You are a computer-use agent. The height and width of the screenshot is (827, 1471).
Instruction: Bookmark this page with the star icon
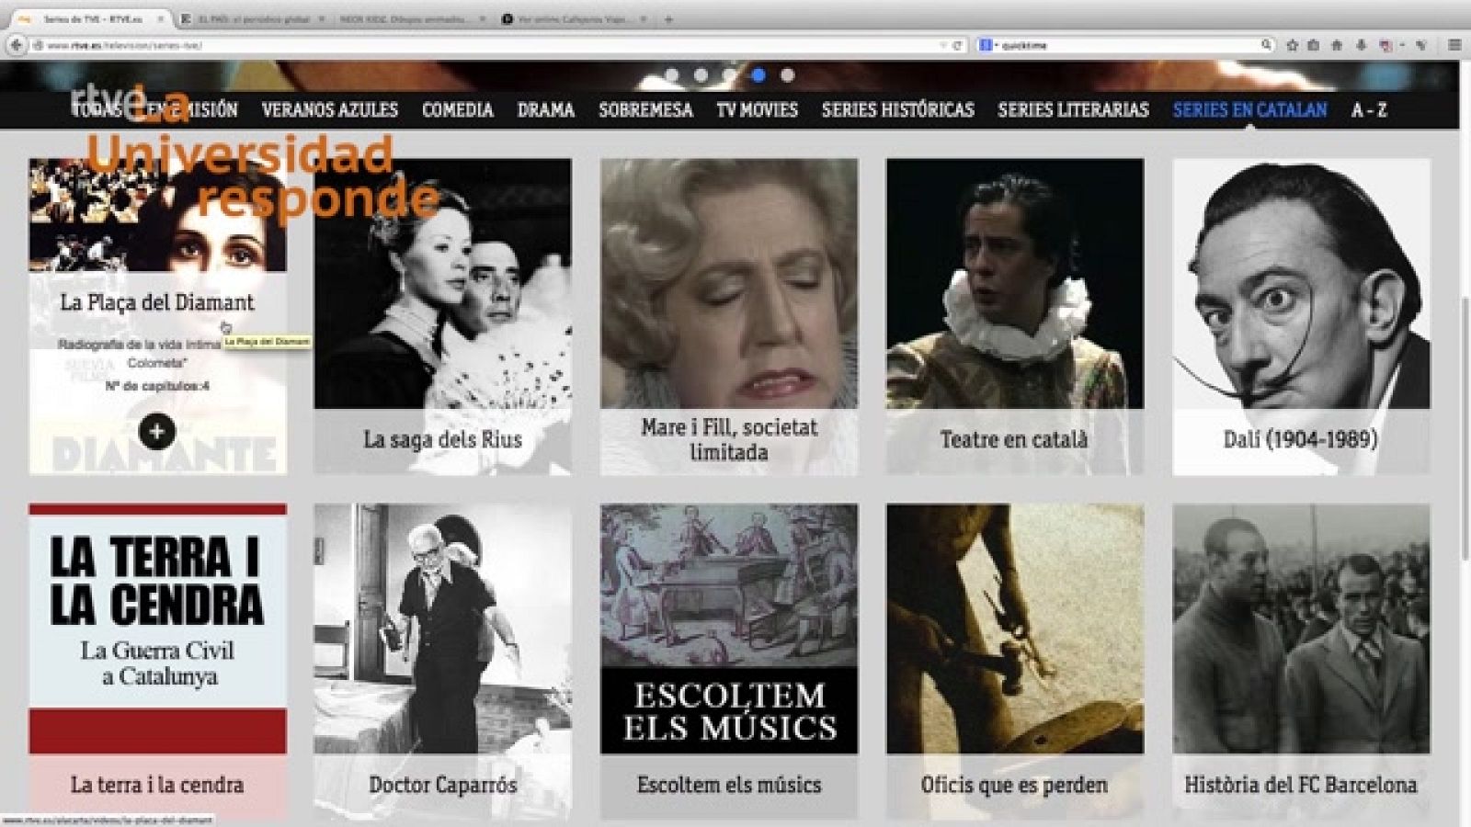pos(1291,41)
